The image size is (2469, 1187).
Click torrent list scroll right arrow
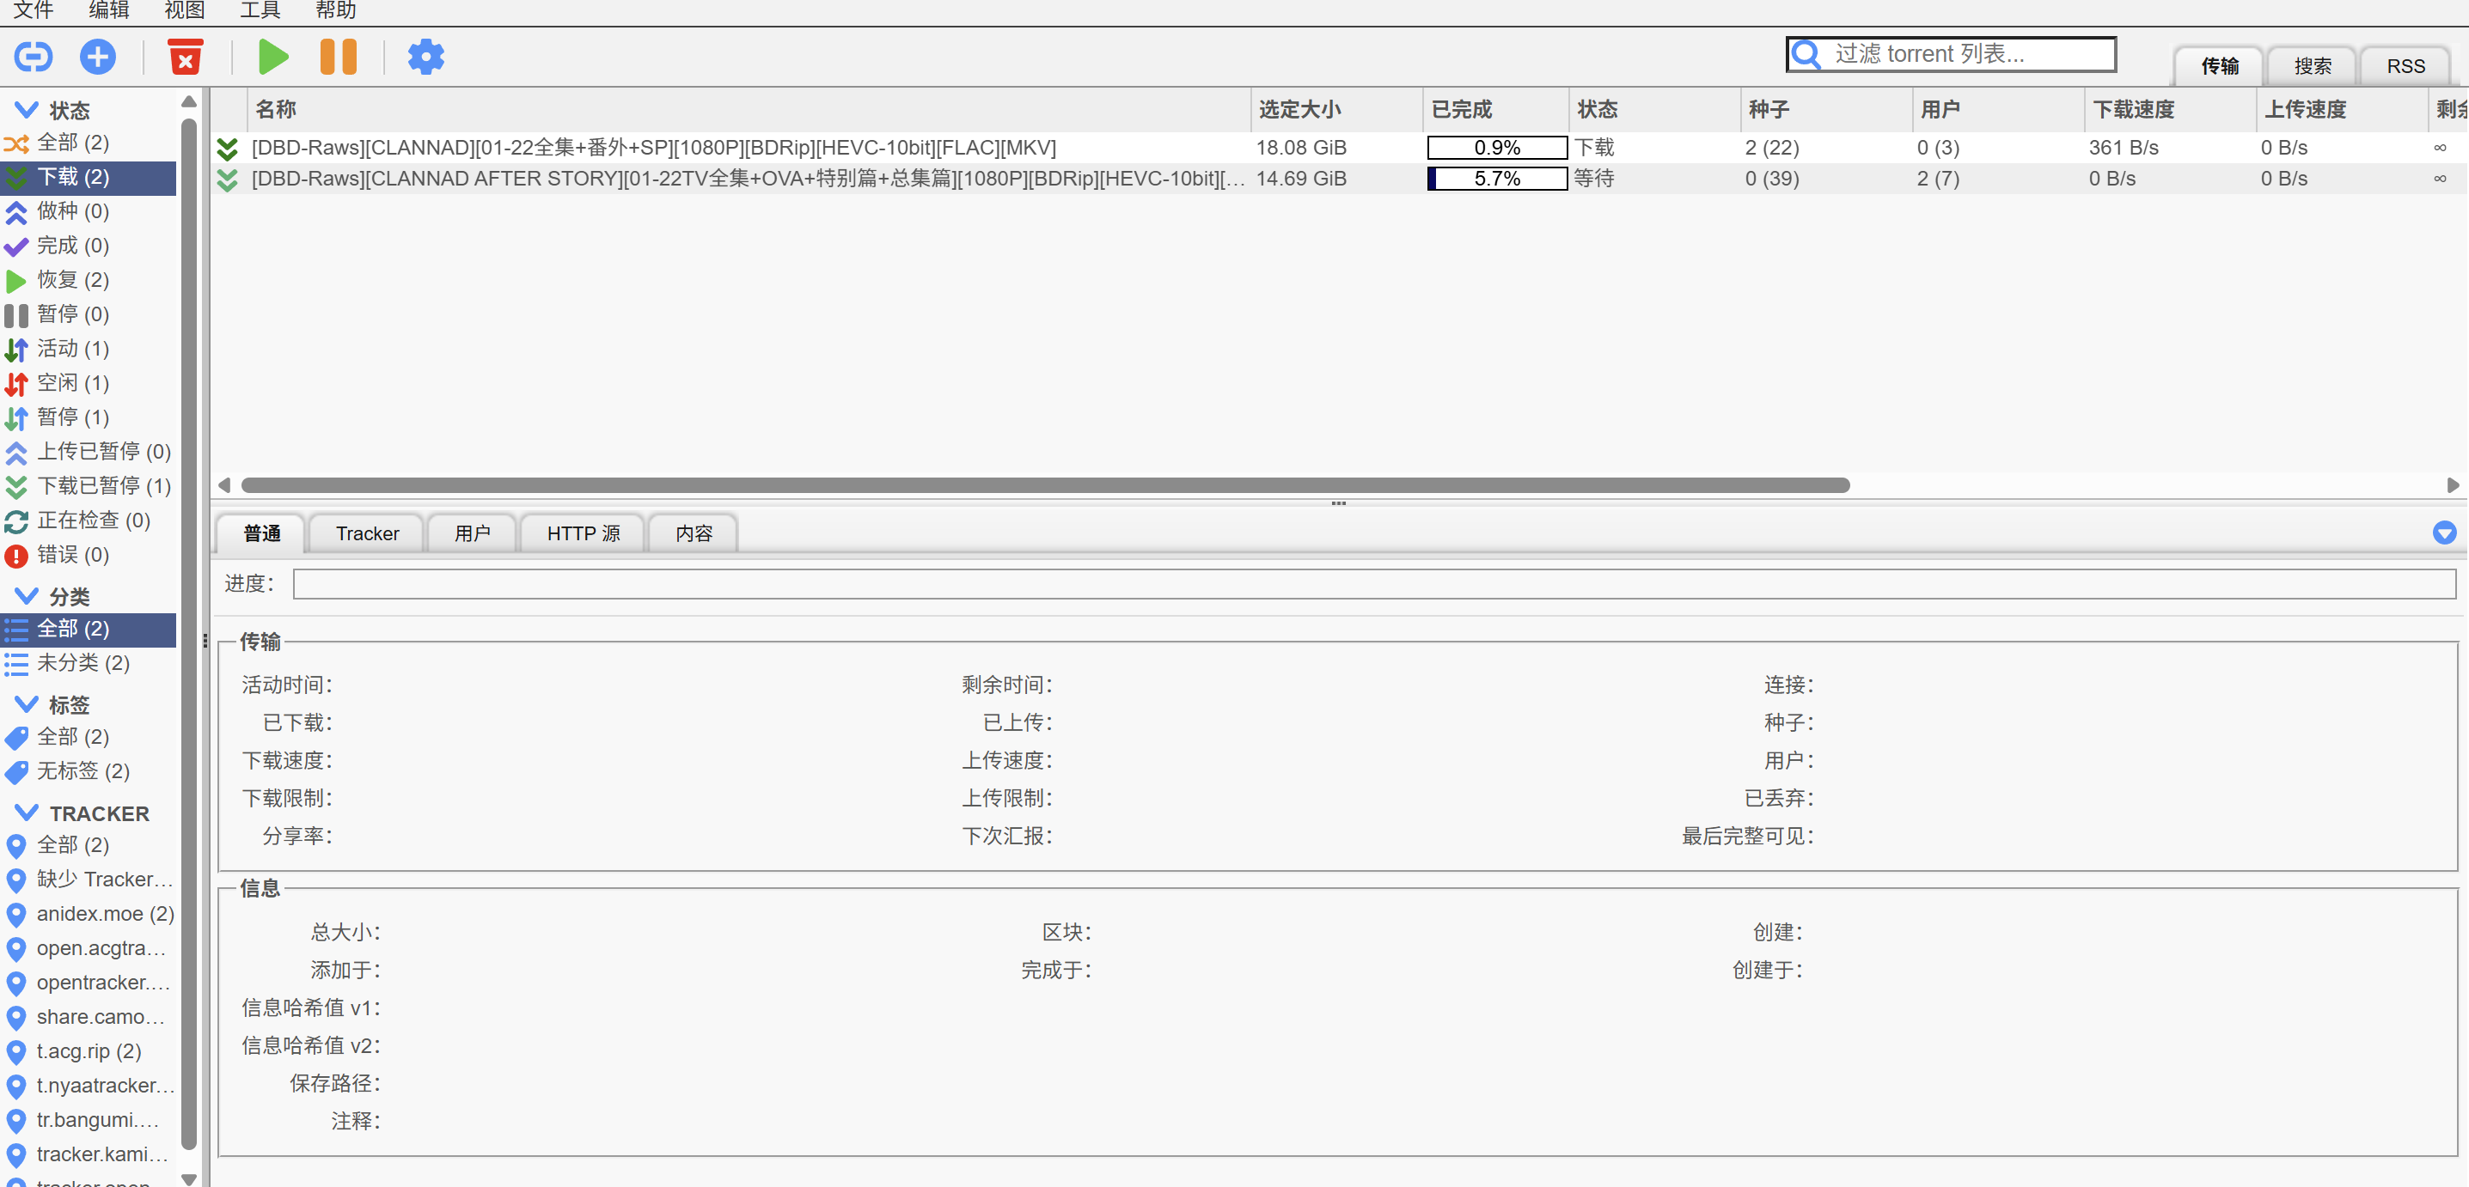tap(2453, 486)
